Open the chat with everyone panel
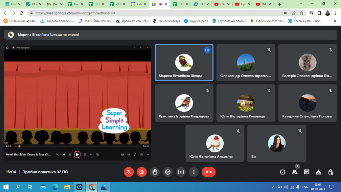 point(307,172)
